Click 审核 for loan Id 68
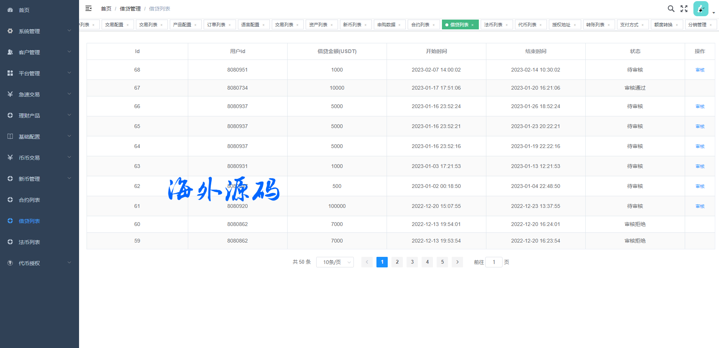Image resolution: width=719 pixels, height=348 pixels. tap(700, 70)
